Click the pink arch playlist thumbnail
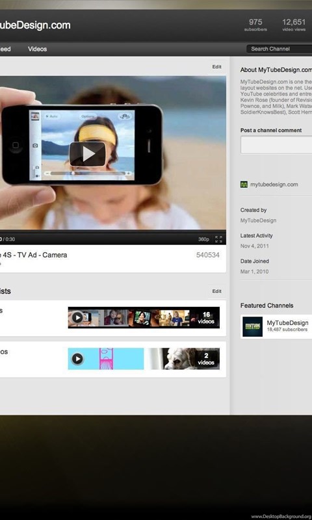This screenshot has height=520, width=312. pyautogui.click(x=106, y=359)
